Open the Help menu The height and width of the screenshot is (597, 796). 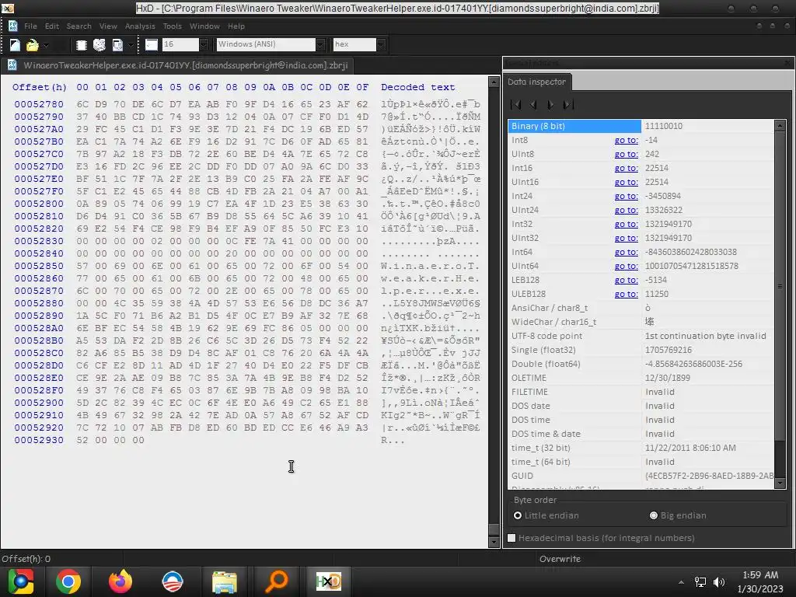tap(236, 26)
